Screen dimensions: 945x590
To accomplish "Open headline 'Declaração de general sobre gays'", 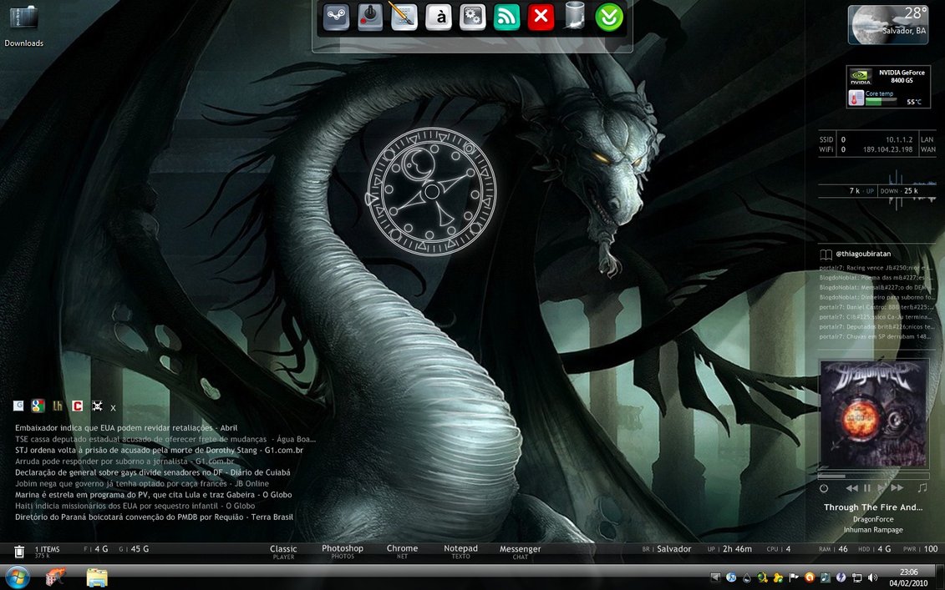I will click(x=152, y=472).
